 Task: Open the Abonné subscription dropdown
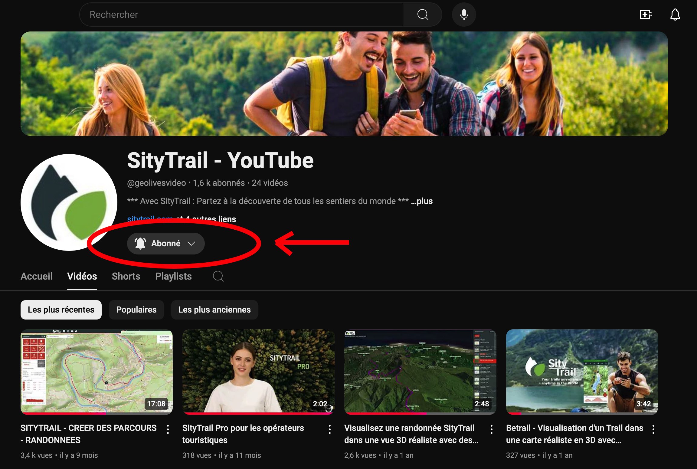point(166,244)
